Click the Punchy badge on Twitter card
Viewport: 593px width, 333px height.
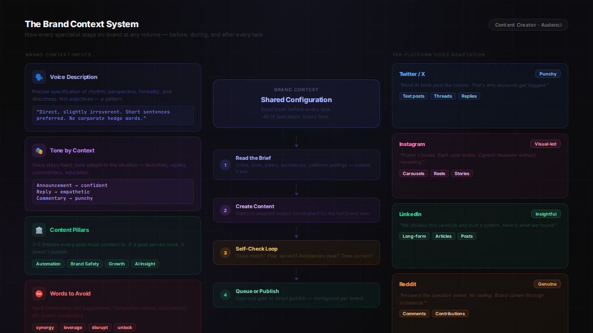(548, 74)
